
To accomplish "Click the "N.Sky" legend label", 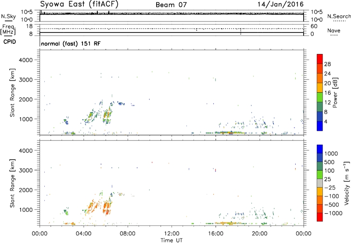I will (x=8, y=16).
